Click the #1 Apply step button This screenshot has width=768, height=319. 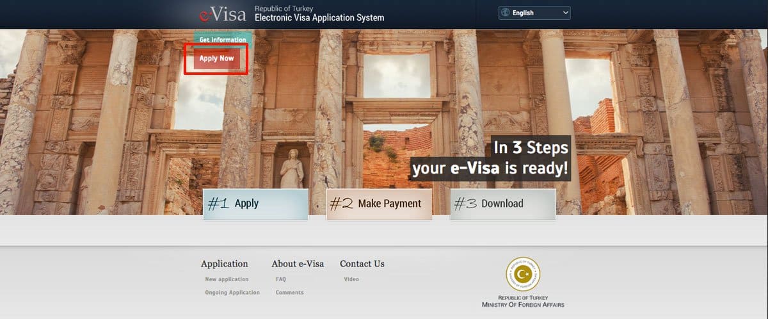click(x=255, y=204)
